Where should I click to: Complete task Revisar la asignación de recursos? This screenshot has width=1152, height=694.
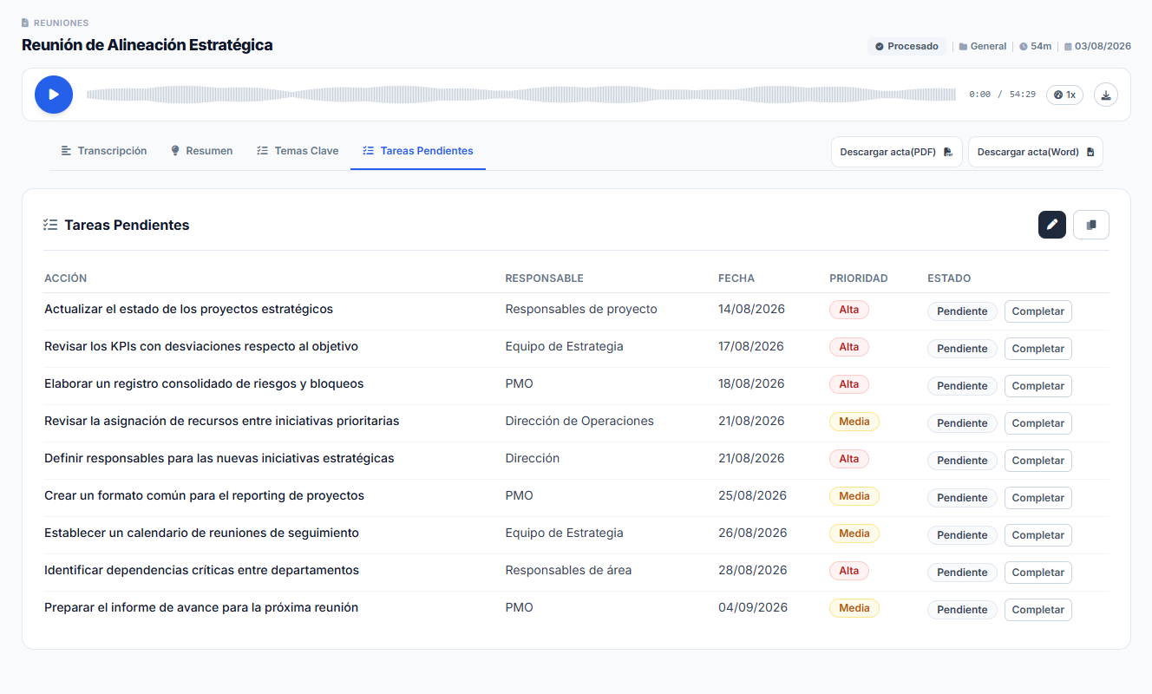[x=1038, y=423]
